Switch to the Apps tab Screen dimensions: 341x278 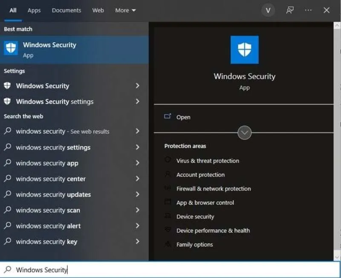click(34, 11)
